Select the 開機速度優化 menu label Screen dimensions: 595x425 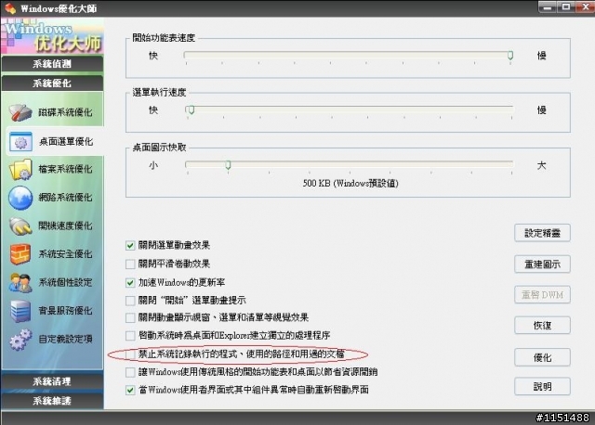65,225
